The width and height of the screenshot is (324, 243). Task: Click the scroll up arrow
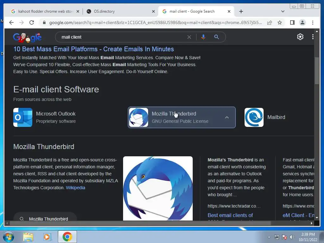click(x=317, y=31)
